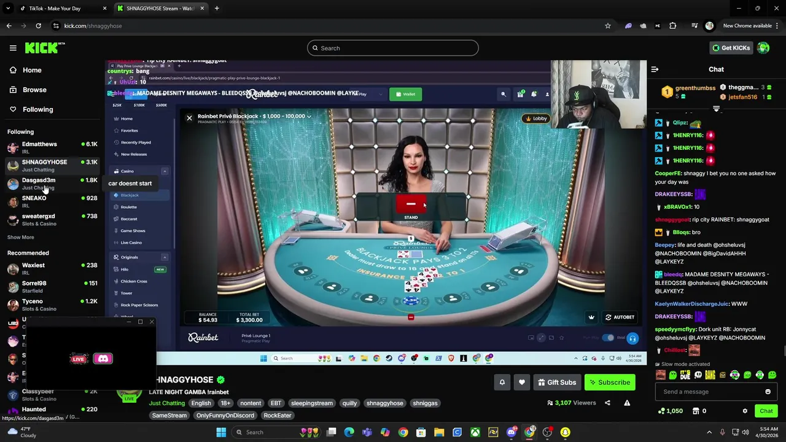The image size is (786, 442).
Task: Open the Chrome tab search dropdown
Action: pyautogui.click(x=8, y=9)
